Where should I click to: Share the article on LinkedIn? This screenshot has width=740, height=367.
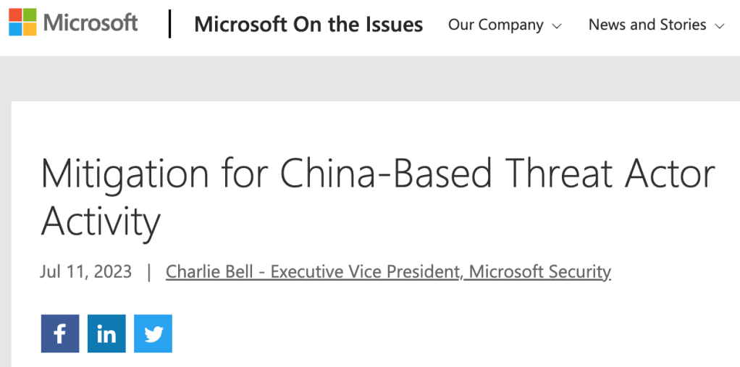(x=106, y=334)
